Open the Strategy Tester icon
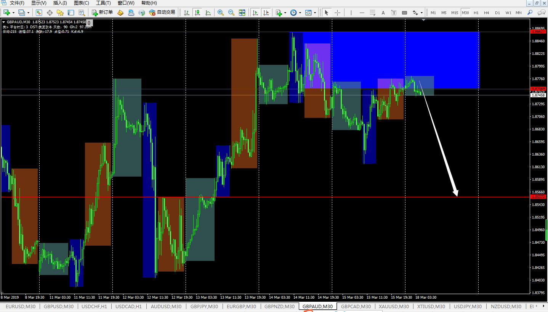This screenshot has height=312, width=548. point(82,13)
